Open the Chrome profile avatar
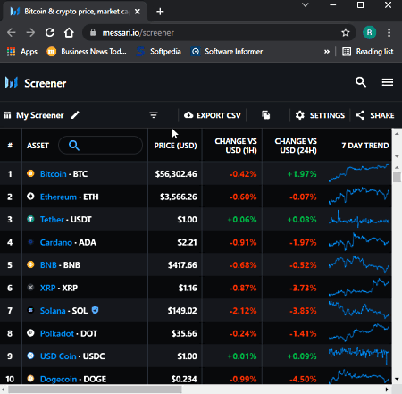This screenshot has height=394, width=402. pos(369,32)
